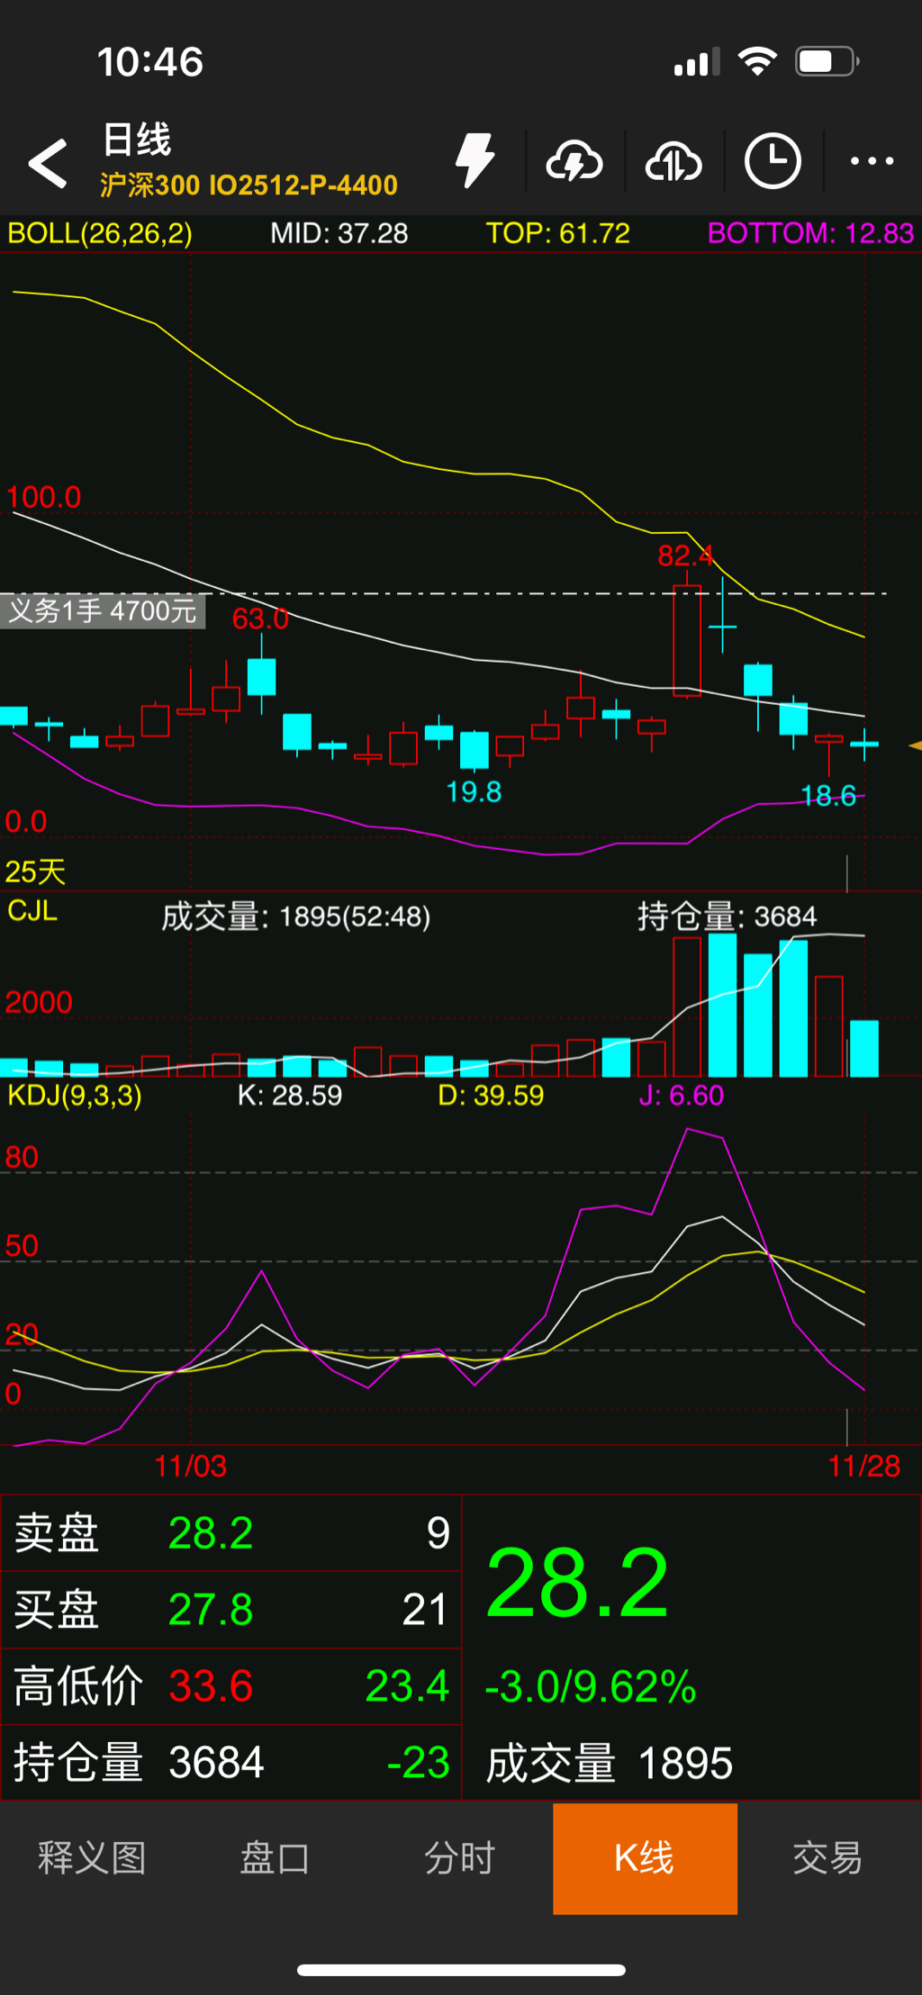Tap the 持仓量: 3684 chart label

728,917
